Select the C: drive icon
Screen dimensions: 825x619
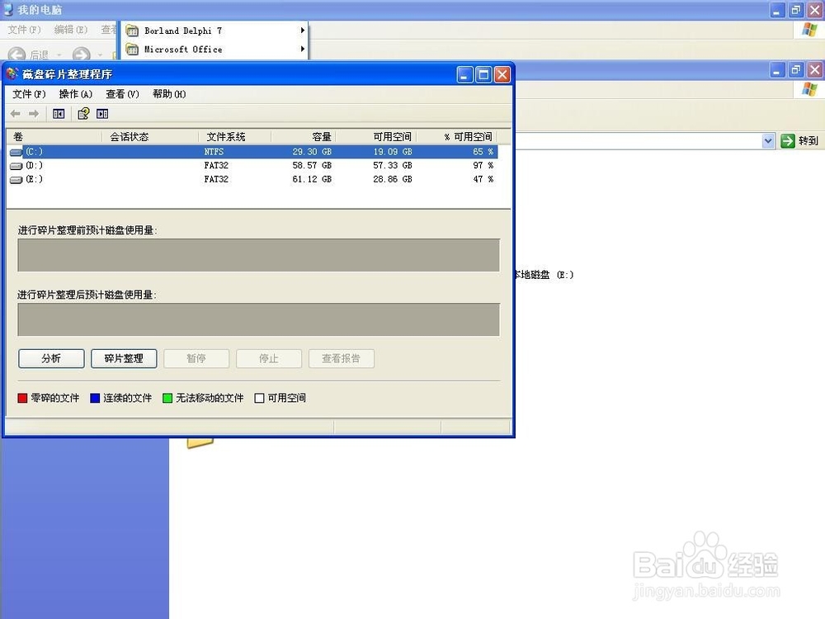tap(16, 152)
